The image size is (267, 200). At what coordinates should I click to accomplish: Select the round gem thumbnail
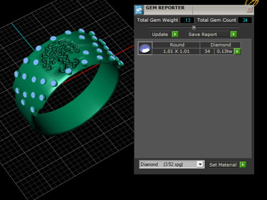[145, 48]
